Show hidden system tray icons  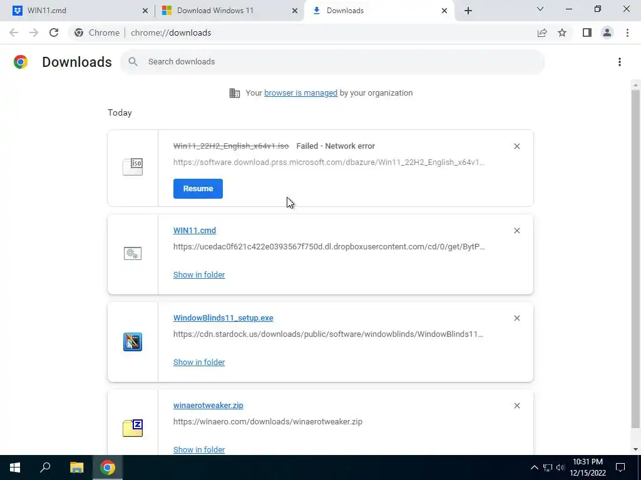coord(535,467)
